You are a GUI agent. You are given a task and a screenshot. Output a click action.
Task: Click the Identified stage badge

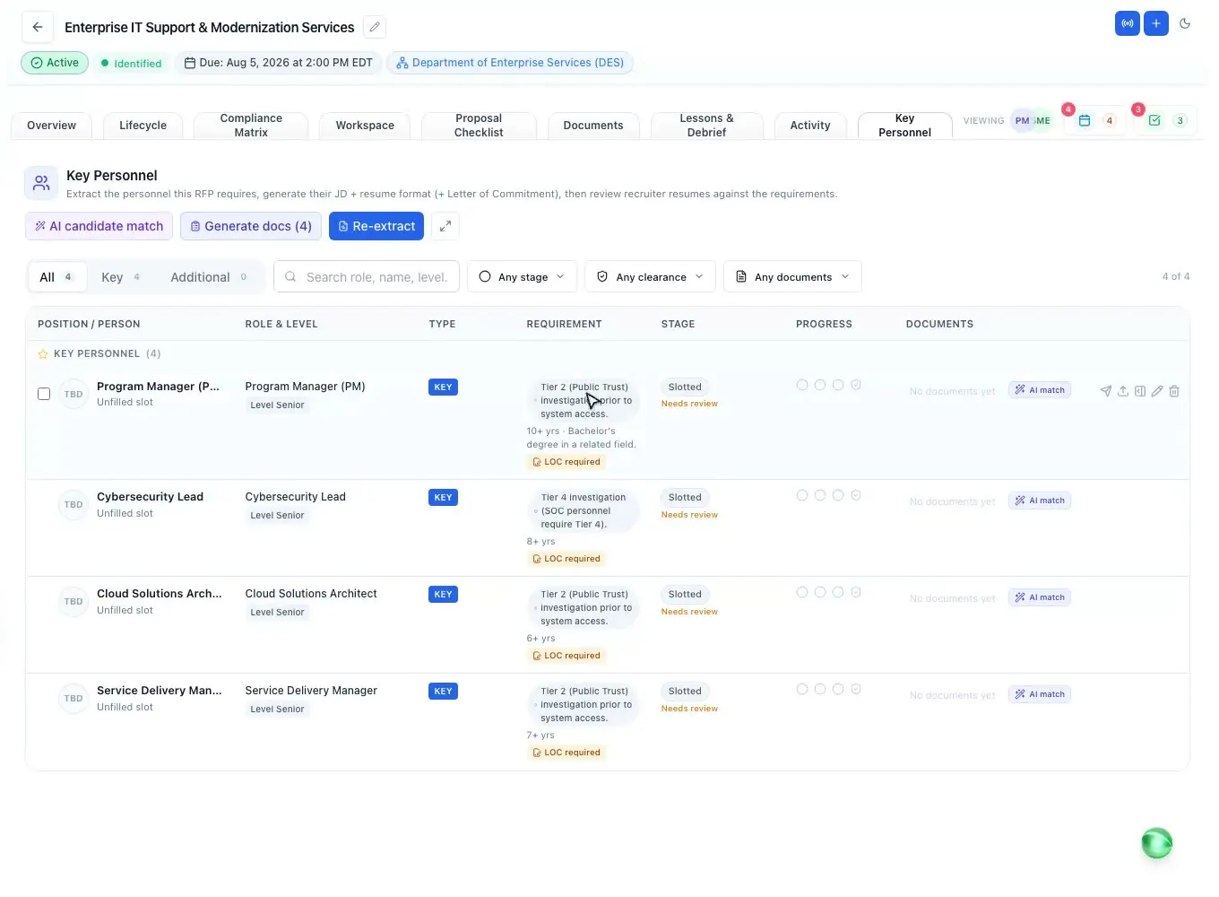131,64
